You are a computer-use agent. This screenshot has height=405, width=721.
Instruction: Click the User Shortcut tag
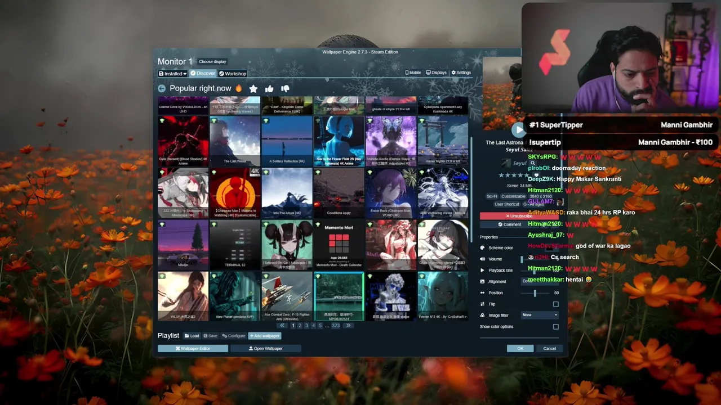pyautogui.click(x=506, y=204)
